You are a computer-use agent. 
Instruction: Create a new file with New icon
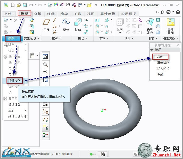pyautogui.click(x=13, y=5)
